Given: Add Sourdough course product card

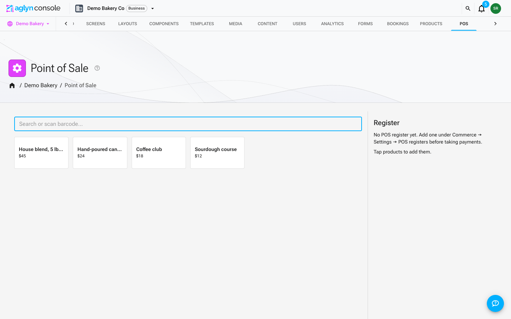Looking at the screenshot, I should point(217,153).
